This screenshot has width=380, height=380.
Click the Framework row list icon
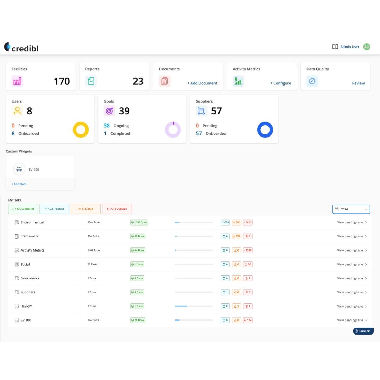point(17,236)
